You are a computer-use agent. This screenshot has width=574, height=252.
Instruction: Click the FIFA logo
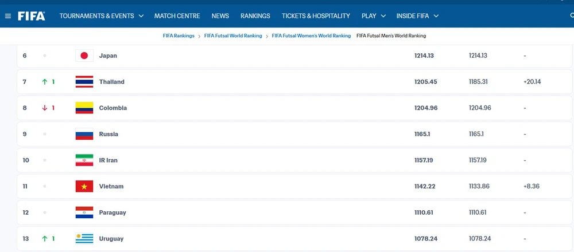pyautogui.click(x=32, y=16)
